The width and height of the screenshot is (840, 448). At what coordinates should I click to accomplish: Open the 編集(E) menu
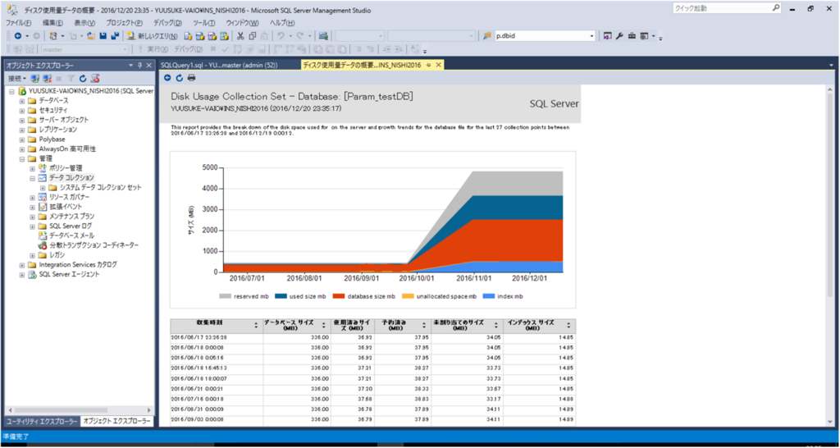point(52,23)
